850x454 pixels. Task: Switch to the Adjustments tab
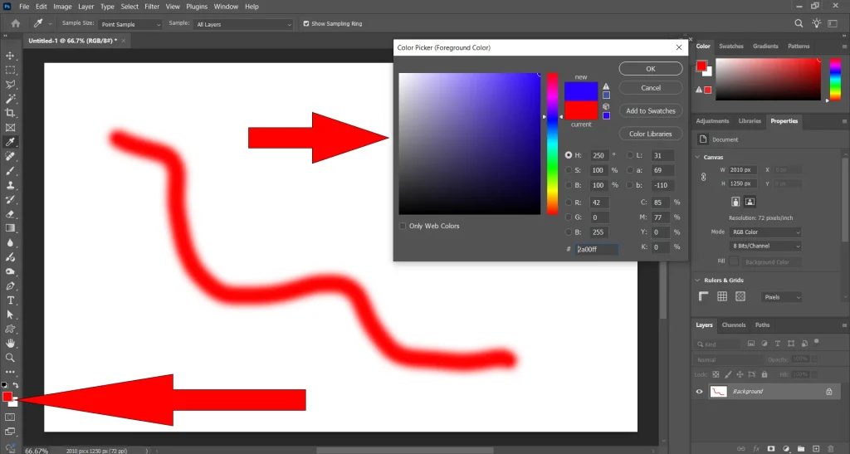[x=712, y=121]
